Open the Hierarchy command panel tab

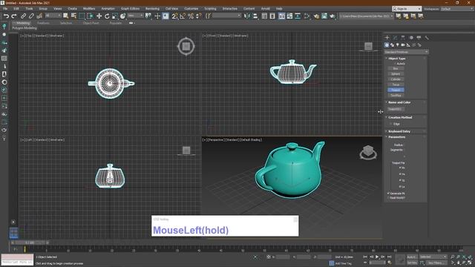pos(403,38)
